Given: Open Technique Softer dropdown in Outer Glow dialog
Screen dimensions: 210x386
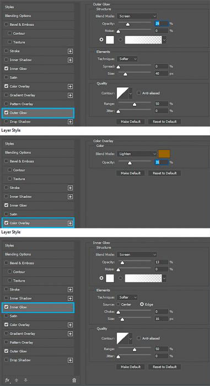Looking at the screenshot, I should pyautogui.click(x=127, y=59).
